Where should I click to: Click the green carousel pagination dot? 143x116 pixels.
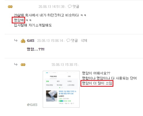[59, 88]
